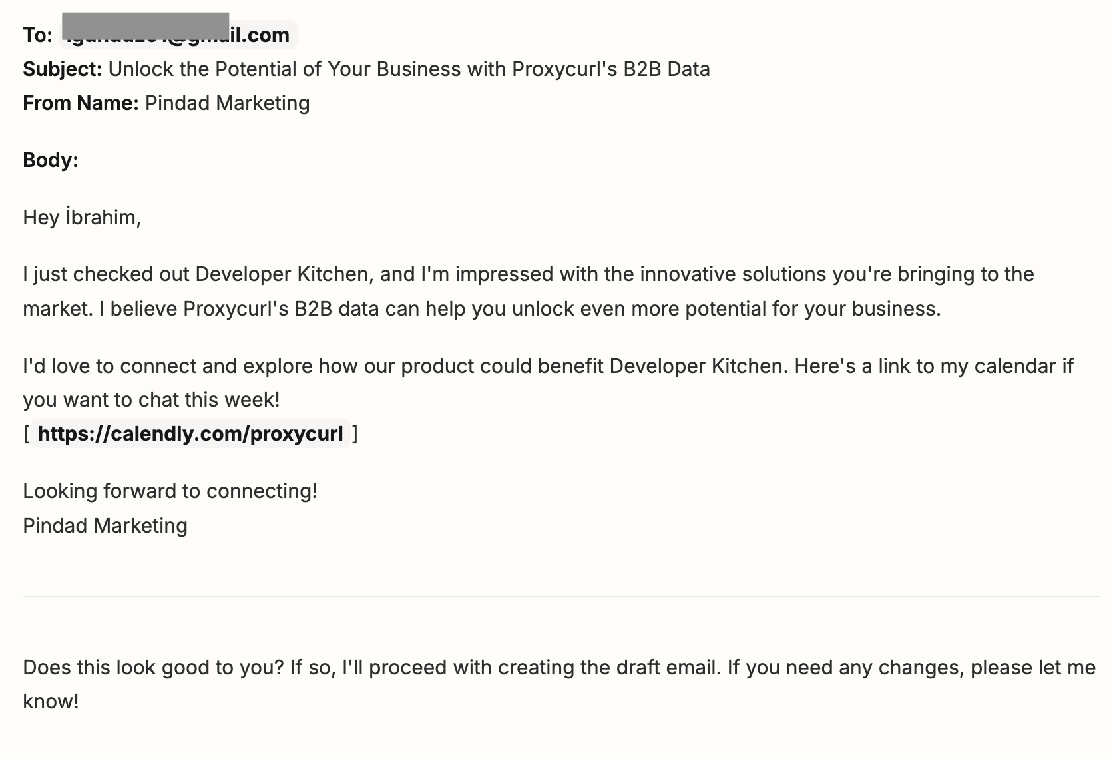Click the 'Hey İbrahim,' greeting line
The width and height of the screenshot is (1113, 759).
tap(82, 218)
